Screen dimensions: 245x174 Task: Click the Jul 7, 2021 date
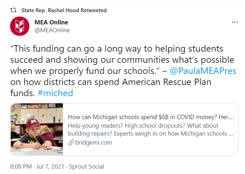[x=50, y=166]
